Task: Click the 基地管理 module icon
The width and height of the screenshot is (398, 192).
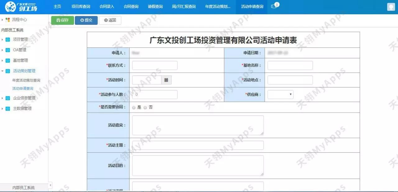Action: 8,60
